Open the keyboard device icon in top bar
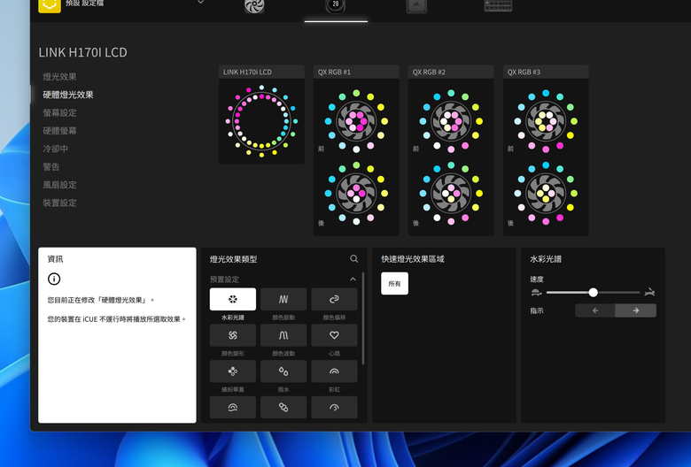The height and width of the screenshot is (467, 691). (498, 4)
